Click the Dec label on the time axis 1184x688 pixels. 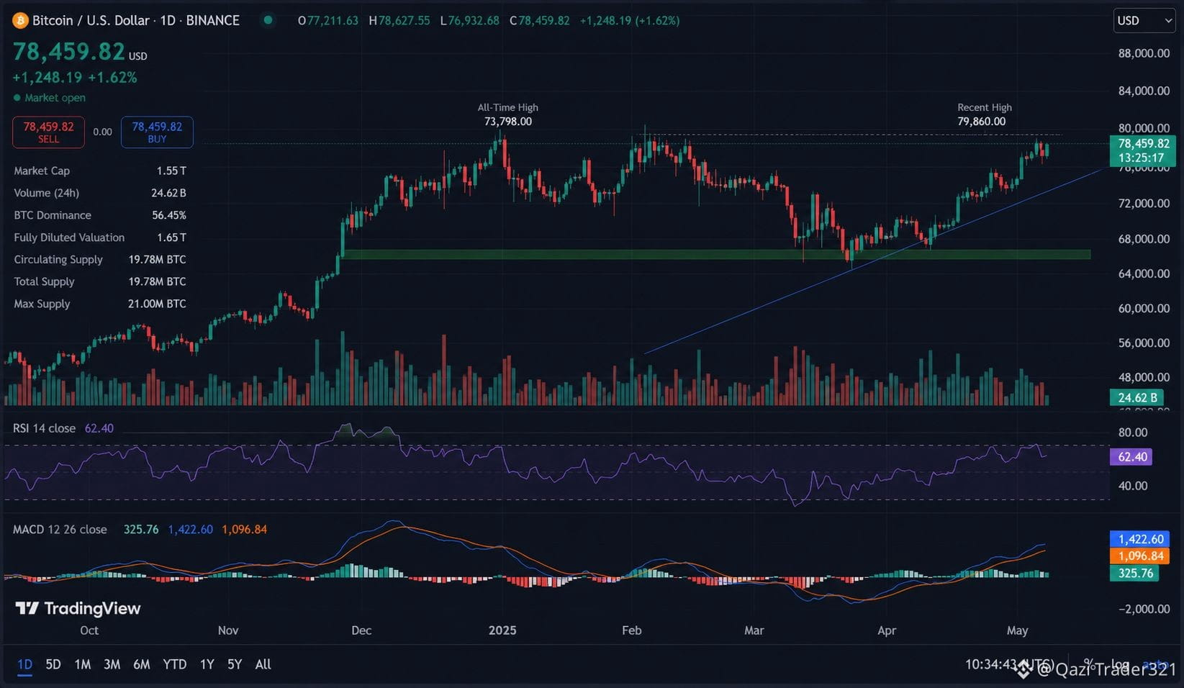click(x=361, y=630)
